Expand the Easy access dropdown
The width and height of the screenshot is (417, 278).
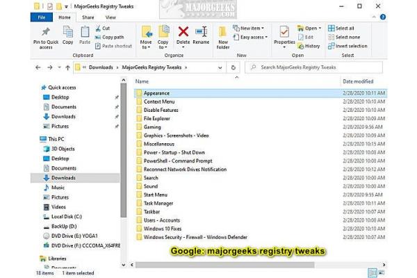click(250, 38)
